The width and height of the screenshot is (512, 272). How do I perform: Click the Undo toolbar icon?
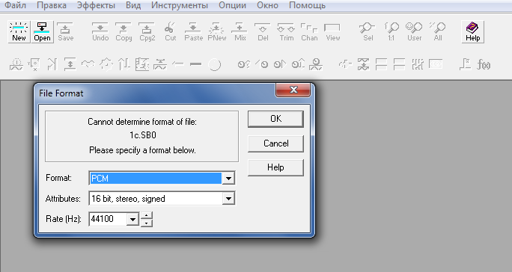coord(100,31)
